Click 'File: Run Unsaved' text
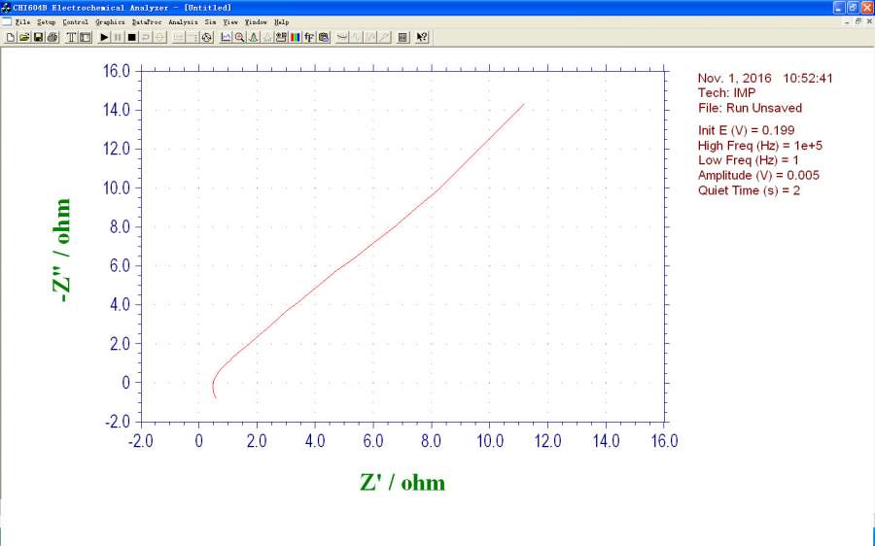 point(750,108)
